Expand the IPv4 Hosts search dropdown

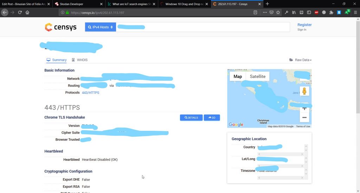click(x=101, y=27)
